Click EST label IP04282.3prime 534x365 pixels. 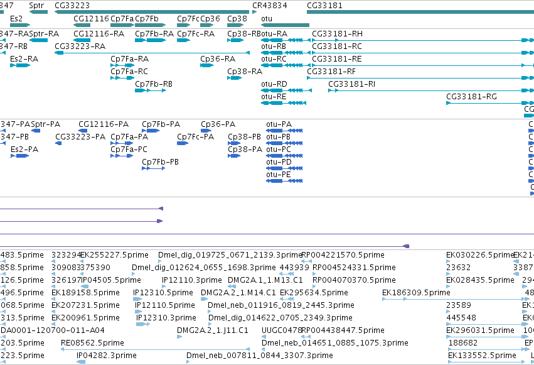107,356
